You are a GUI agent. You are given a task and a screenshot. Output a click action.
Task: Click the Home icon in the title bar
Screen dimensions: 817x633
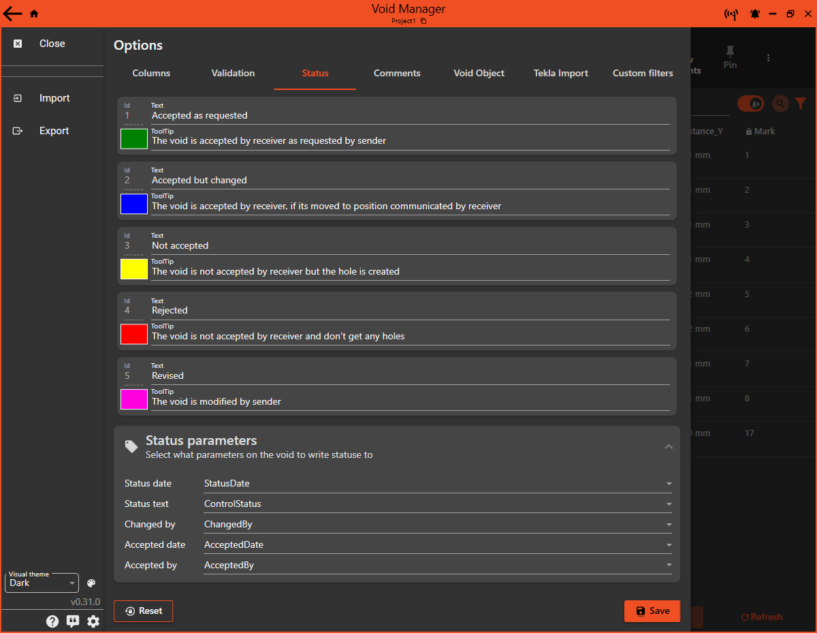coord(33,13)
